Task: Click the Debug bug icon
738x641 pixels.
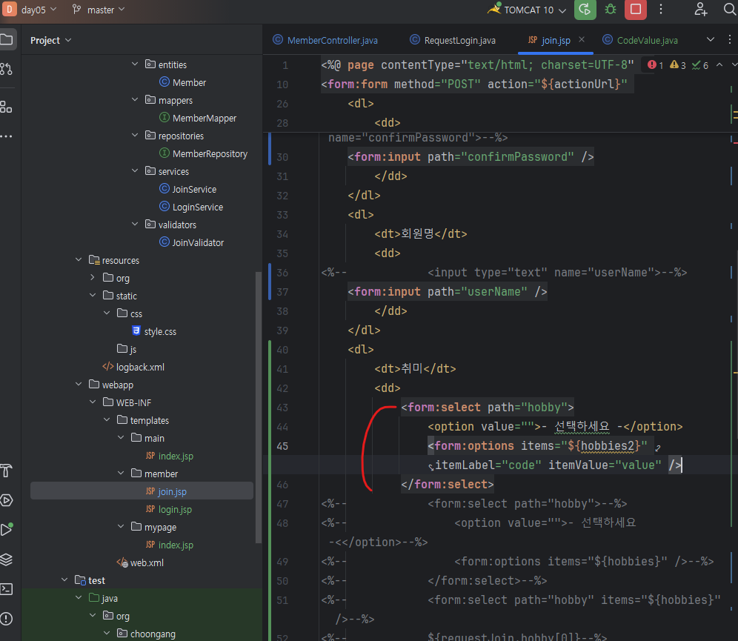Action: tap(611, 10)
